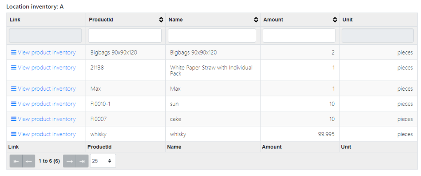This screenshot has width=421, height=176.
Task: Sort table by ProductId column
Action: [161, 20]
